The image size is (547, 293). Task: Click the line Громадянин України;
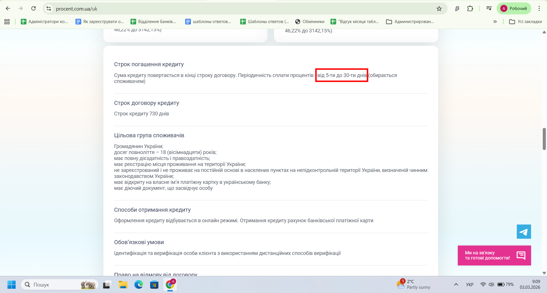[139, 146]
